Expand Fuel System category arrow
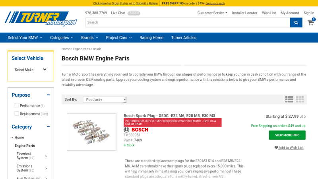The width and height of the screenshot is (318, 179). pyautogui.click(x=46, y=178)
